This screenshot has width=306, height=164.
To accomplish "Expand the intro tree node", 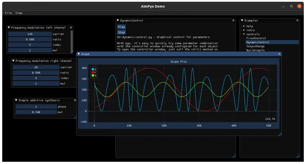I will [x=244, y=30].
